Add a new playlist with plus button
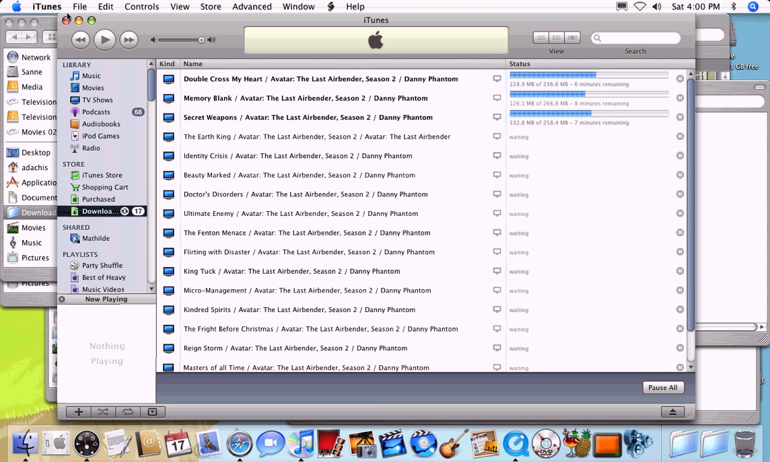Screen dimensions: 770x462 (x=79, y=412)
